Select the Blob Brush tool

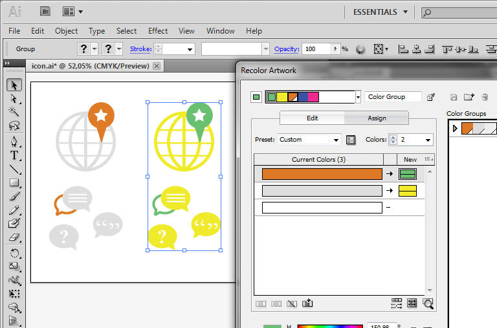(14, 223)
